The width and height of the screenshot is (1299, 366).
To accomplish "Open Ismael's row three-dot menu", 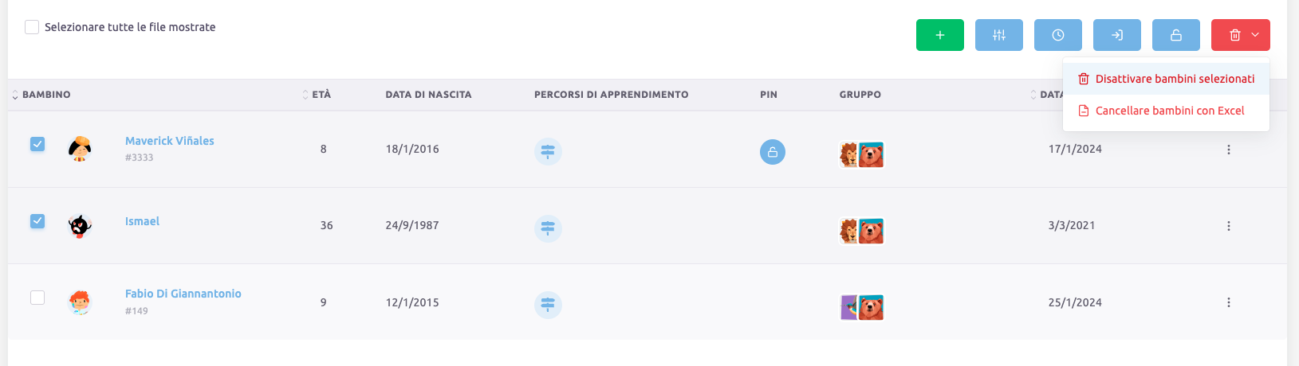I will pos(1228,226).
